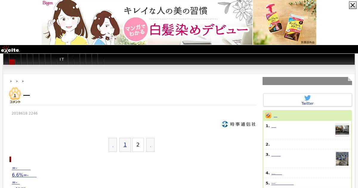Click the orange ranking header icon

(x=268, y=115)
